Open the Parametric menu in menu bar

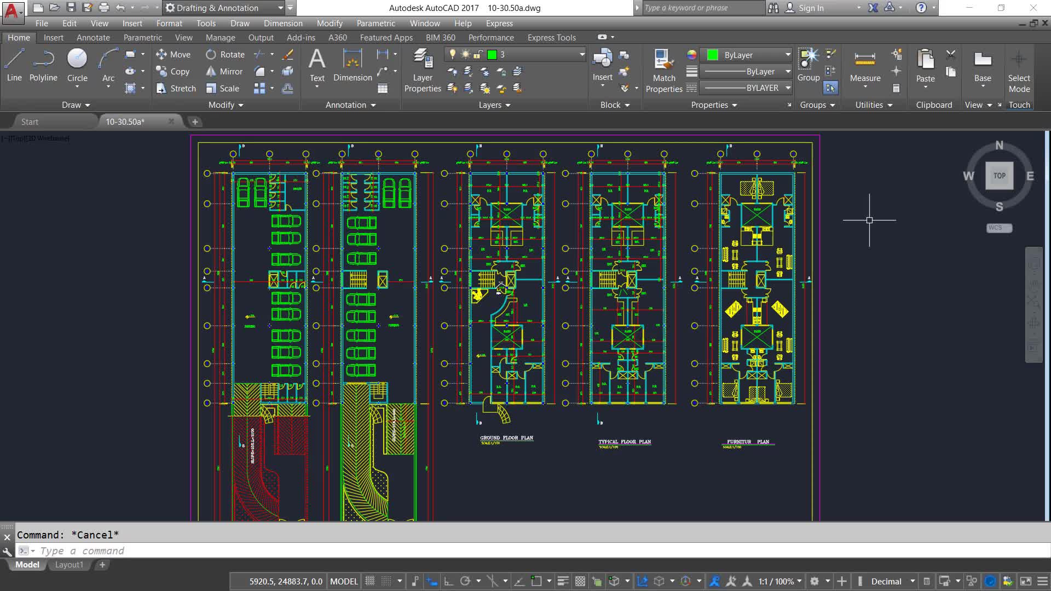pyautogui.click(x=376, y=24)
